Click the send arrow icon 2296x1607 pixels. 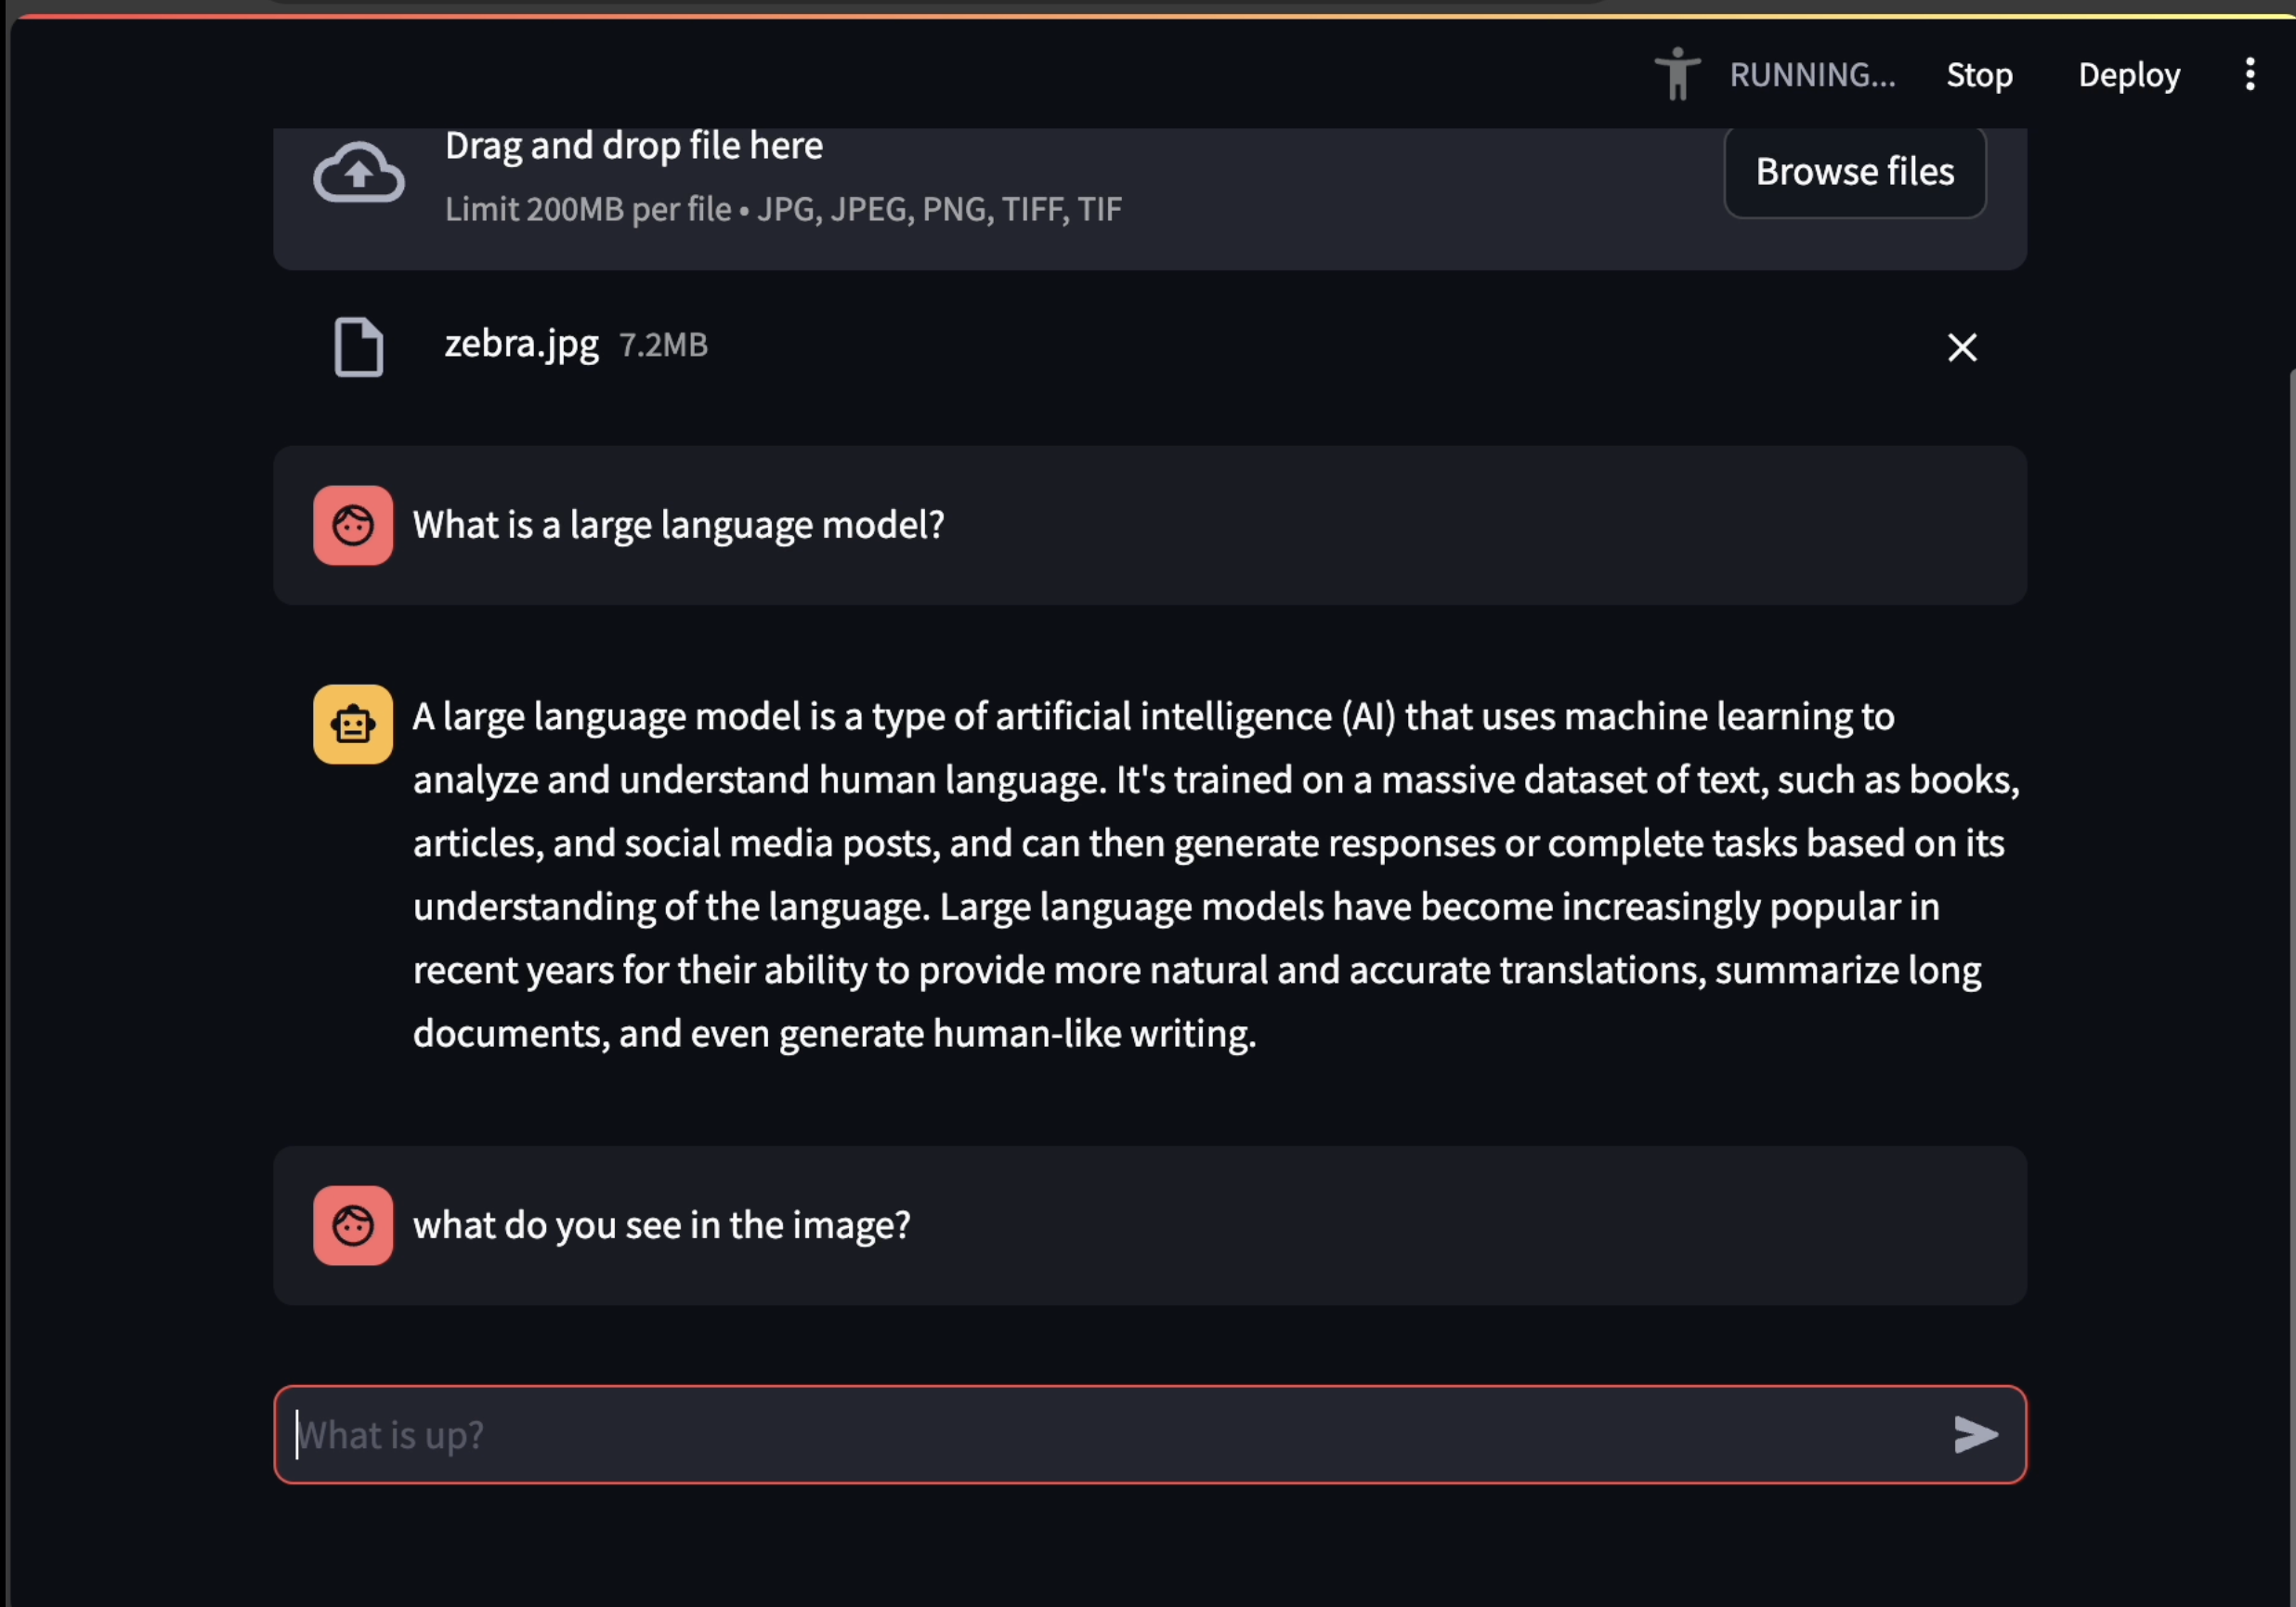tap(1975, 1434)
